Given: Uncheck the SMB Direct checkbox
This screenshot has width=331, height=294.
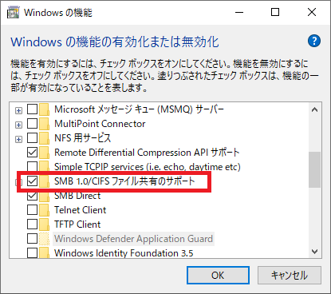Looking at the screenshot, I should pos(32,196).
